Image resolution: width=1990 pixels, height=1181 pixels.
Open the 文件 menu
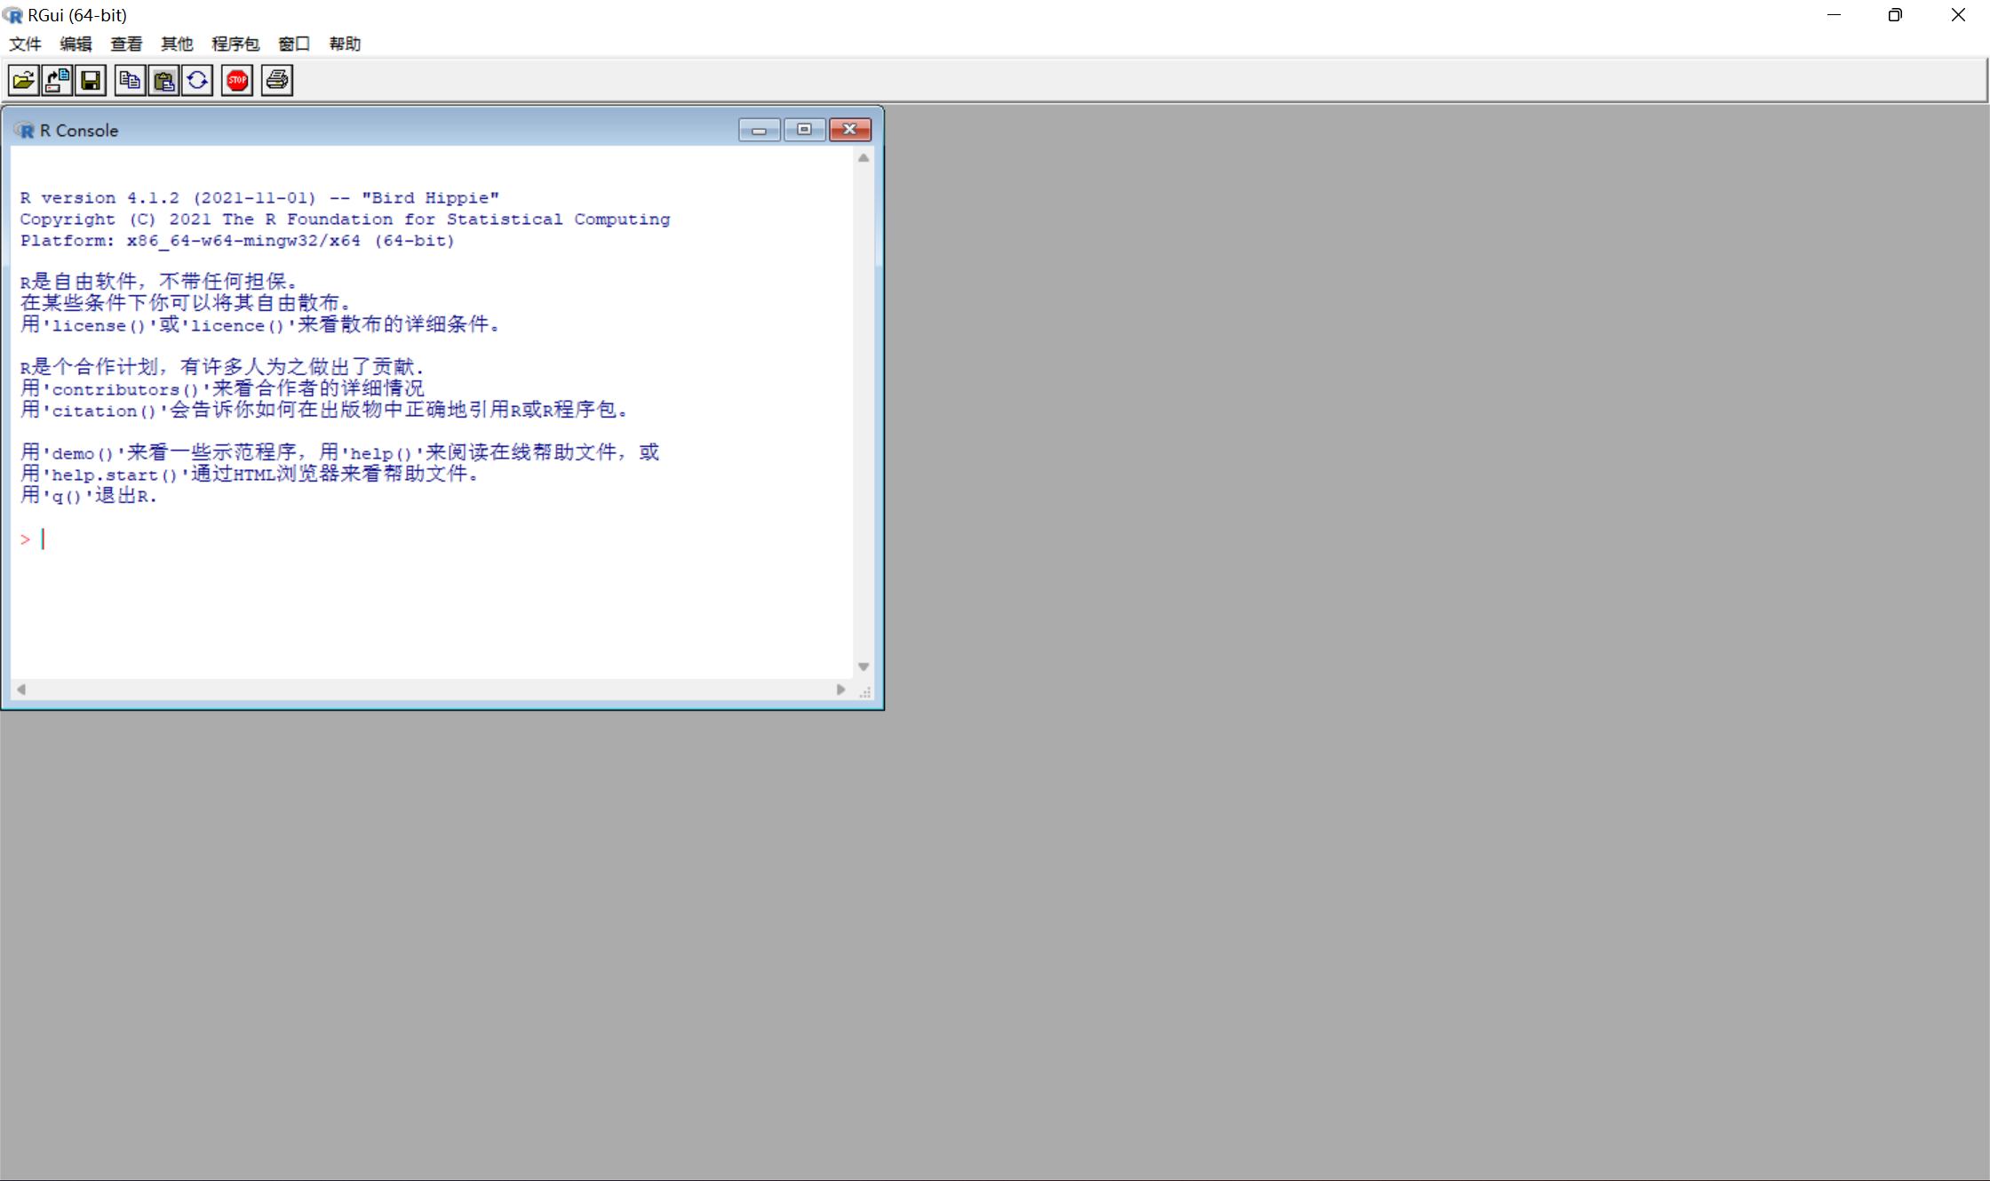click(25, 44)
